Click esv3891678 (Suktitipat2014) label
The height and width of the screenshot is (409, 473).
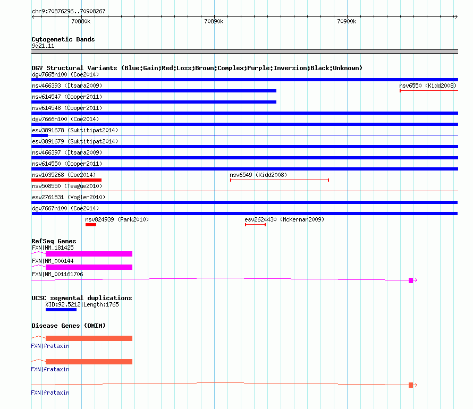[75, 130]
